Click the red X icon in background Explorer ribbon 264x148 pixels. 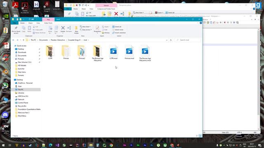(x=116, y=14)
